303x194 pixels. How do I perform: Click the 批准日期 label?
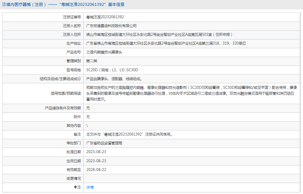pyautogui.click(x=73, y=152)
